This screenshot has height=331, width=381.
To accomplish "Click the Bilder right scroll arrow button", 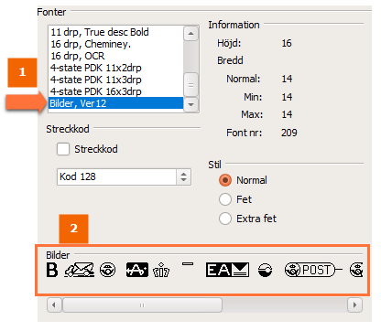I will [x=354, y=304].
